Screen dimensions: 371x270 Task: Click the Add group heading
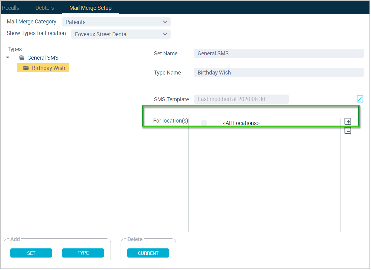(x=15, y=239)
